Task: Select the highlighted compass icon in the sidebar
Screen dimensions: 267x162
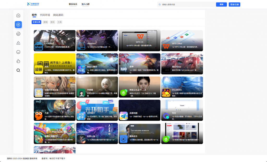Action: pos(18,25)
